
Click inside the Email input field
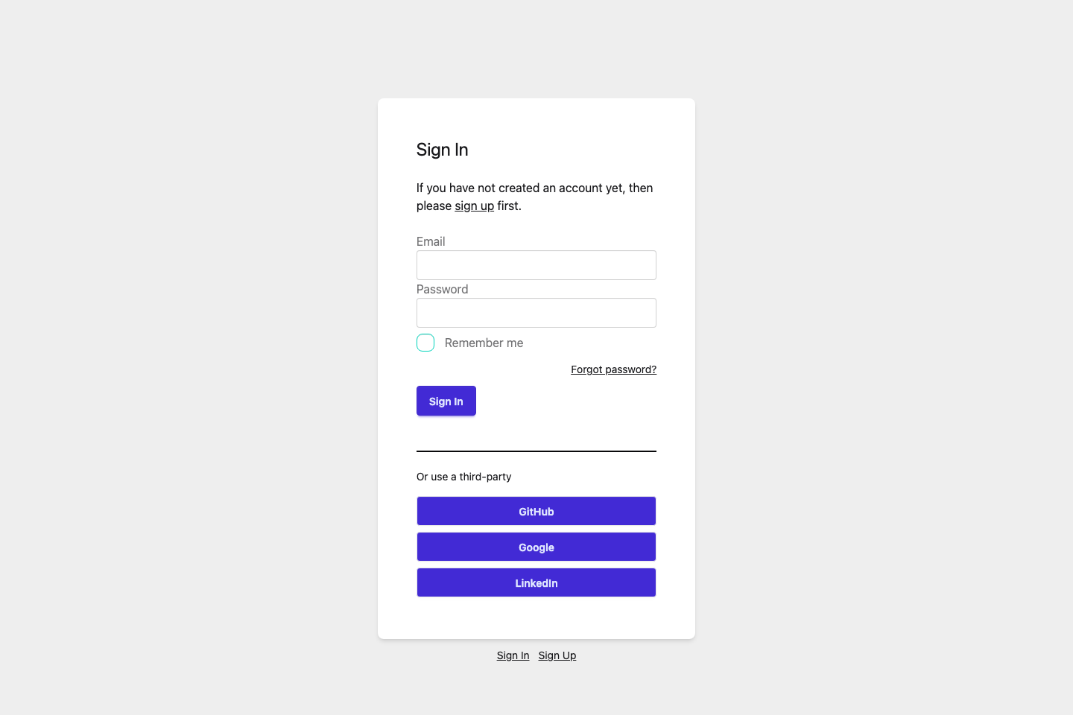536,265
